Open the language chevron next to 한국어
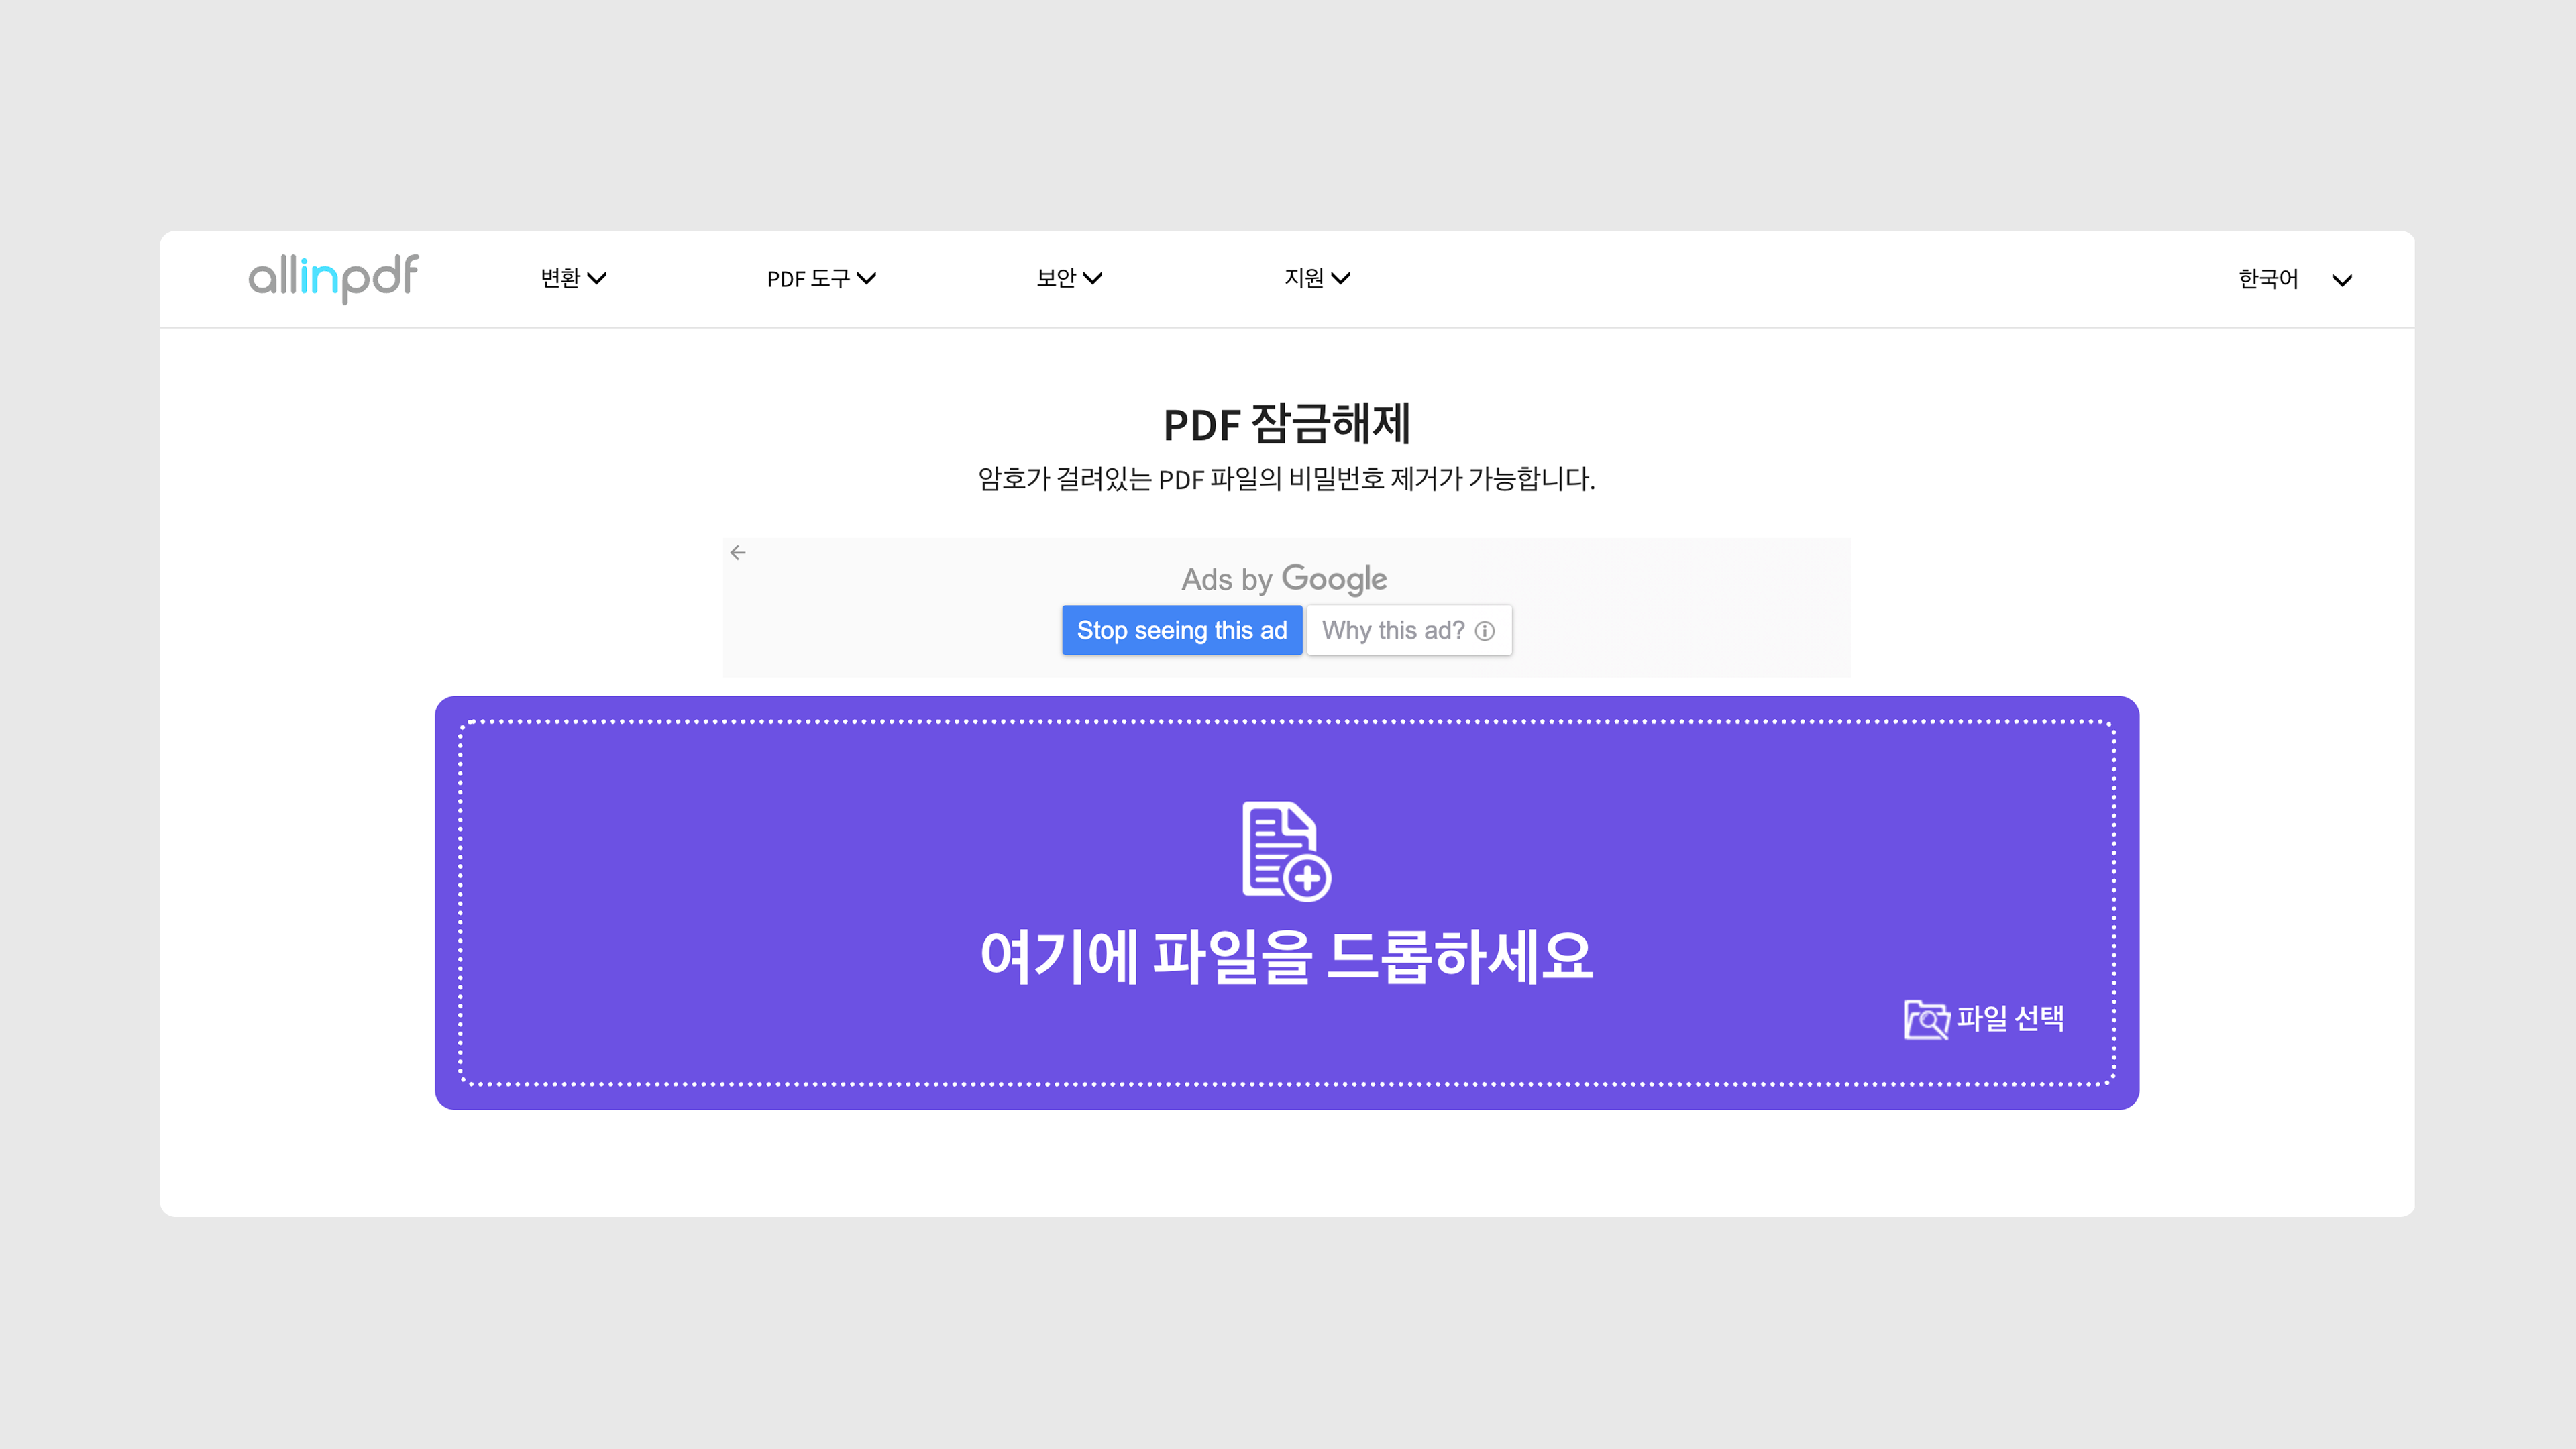 click(x=2342, y=280)
